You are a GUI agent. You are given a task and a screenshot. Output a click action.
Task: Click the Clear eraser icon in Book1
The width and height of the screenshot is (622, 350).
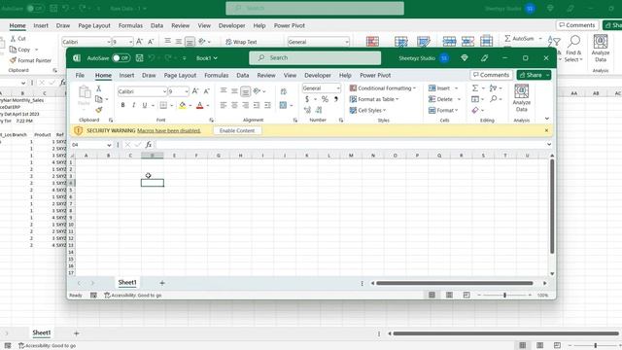point(475,110)
